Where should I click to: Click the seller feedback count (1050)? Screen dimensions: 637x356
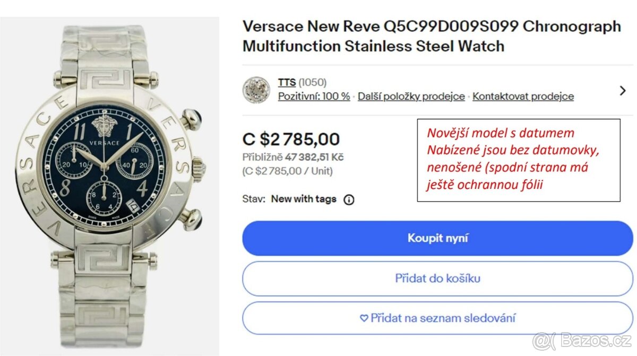coord(312,82)
